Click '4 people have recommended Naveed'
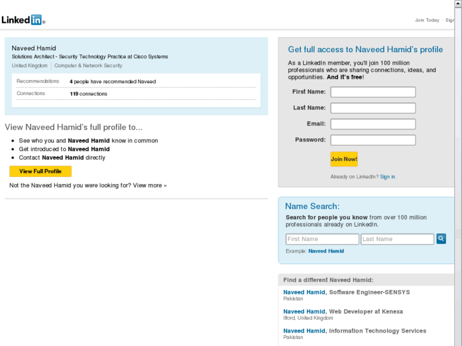The image size is (462, 346). tap(112, 81)
